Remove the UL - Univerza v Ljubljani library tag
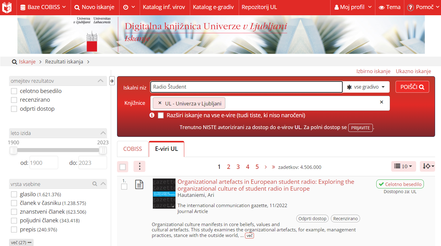This screenshot has height=246, width=441. click(x=160, y=103)
